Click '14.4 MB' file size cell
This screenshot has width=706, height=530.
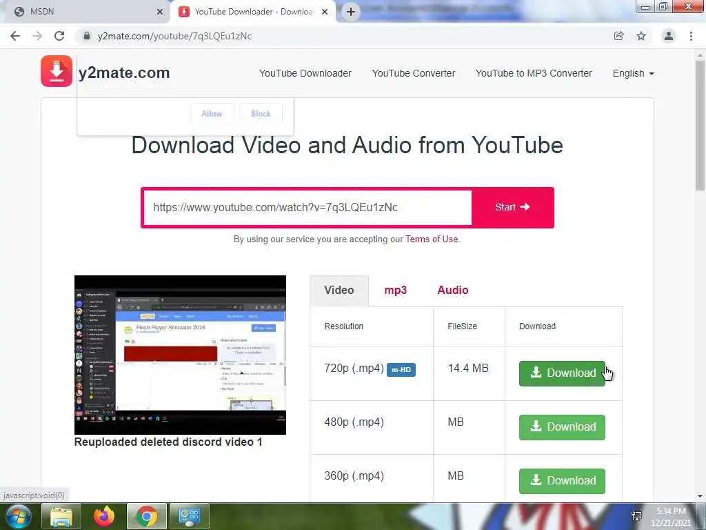tap(468, 369)
